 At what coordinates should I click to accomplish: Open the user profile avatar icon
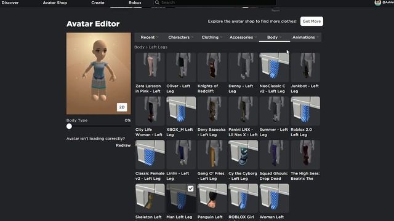pyautogui.click(x=377, y=2)
